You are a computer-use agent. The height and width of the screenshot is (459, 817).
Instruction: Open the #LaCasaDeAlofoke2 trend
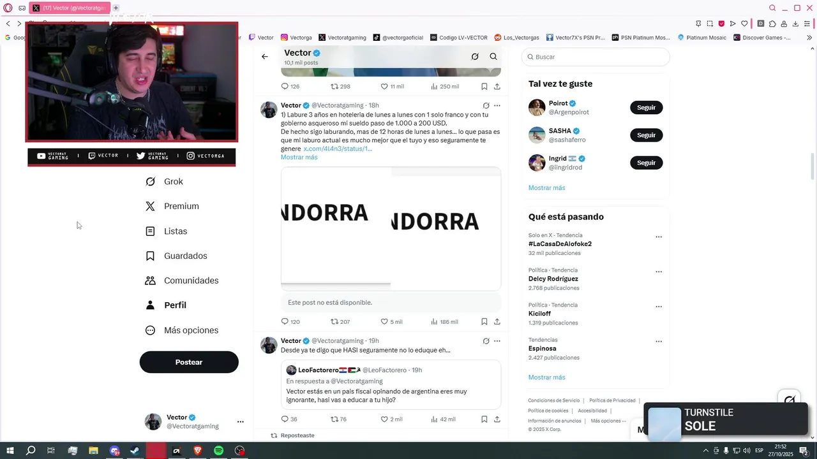point(560,244)
